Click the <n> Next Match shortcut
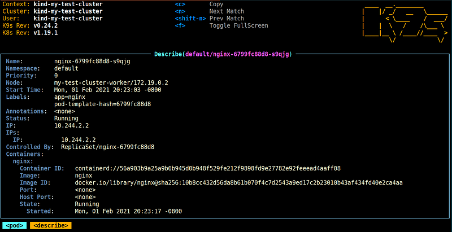This screenshot has height=232, width=452. 210,11
